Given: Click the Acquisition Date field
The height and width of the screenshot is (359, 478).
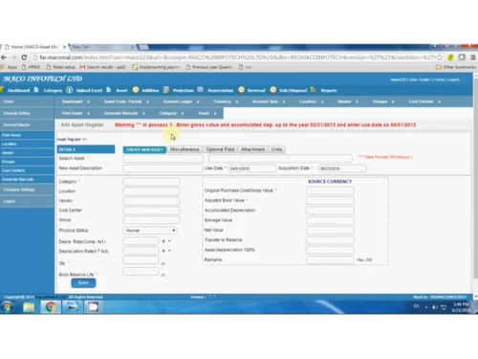Looking at the screenshot, I should [342, 168].
